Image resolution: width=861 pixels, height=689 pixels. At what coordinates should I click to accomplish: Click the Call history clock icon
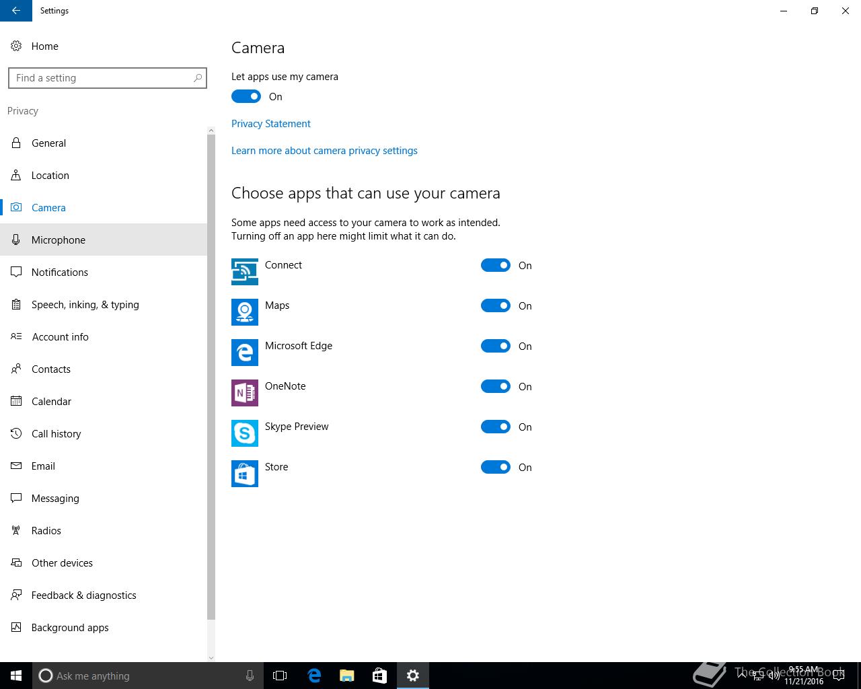coord(16,434)
